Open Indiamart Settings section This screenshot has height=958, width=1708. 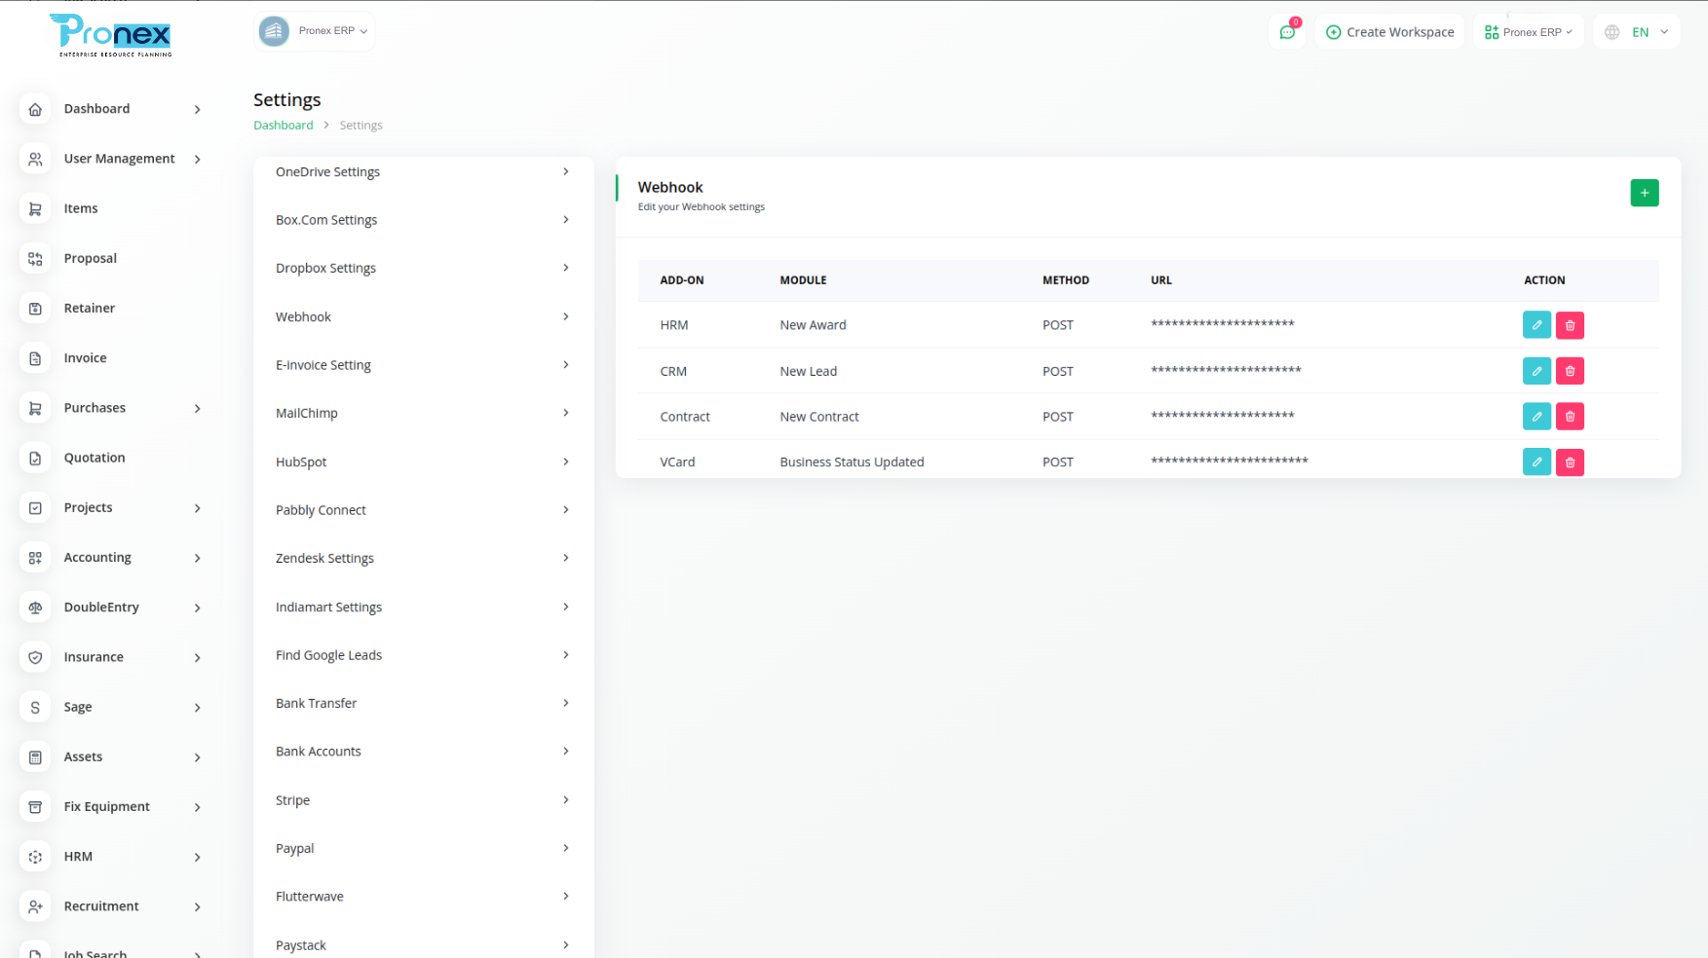423,608
